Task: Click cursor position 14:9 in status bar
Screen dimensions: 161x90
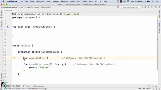Action: click(140, 89)
